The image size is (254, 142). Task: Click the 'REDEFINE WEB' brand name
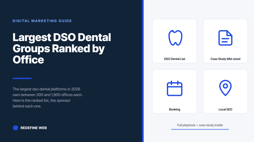pyautogui.click(x=34, y=128)
